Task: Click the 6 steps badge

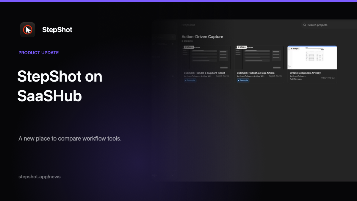Action: pyautogui.click(x=295, y=48)
